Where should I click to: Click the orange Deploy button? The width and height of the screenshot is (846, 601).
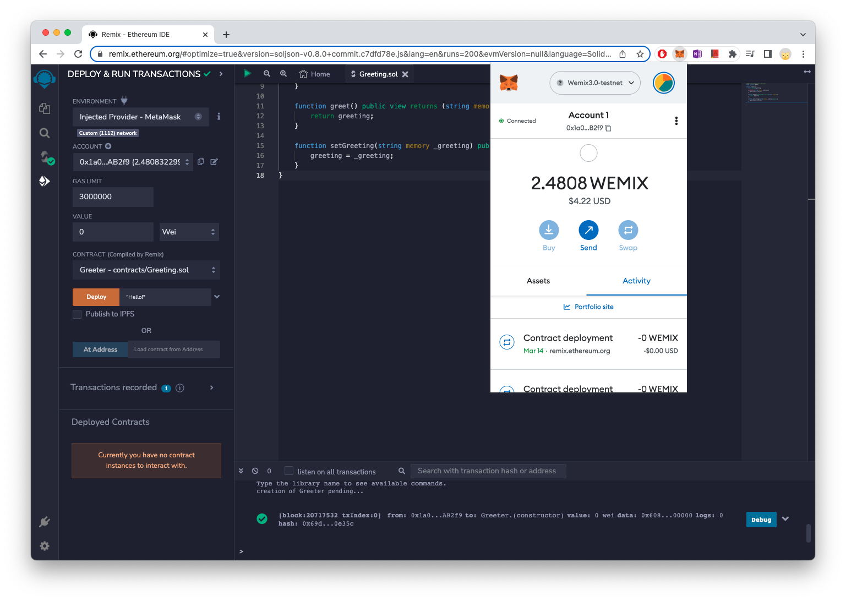coord(96,297)
